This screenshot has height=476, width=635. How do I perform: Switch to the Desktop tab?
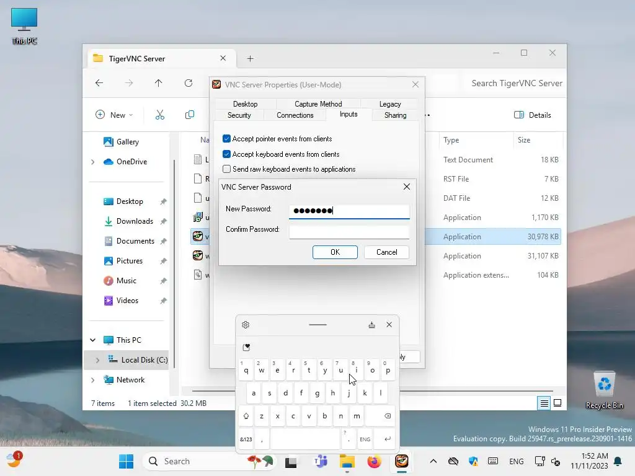tap(245, 104)
